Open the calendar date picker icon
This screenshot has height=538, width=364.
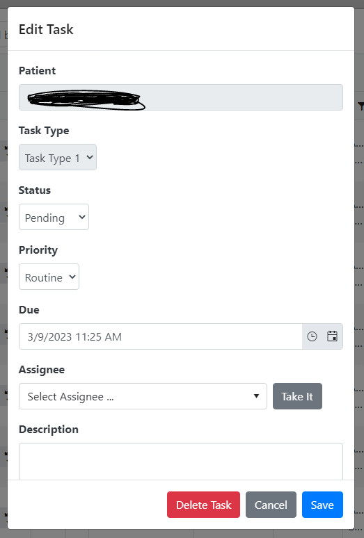coord(332,336)
